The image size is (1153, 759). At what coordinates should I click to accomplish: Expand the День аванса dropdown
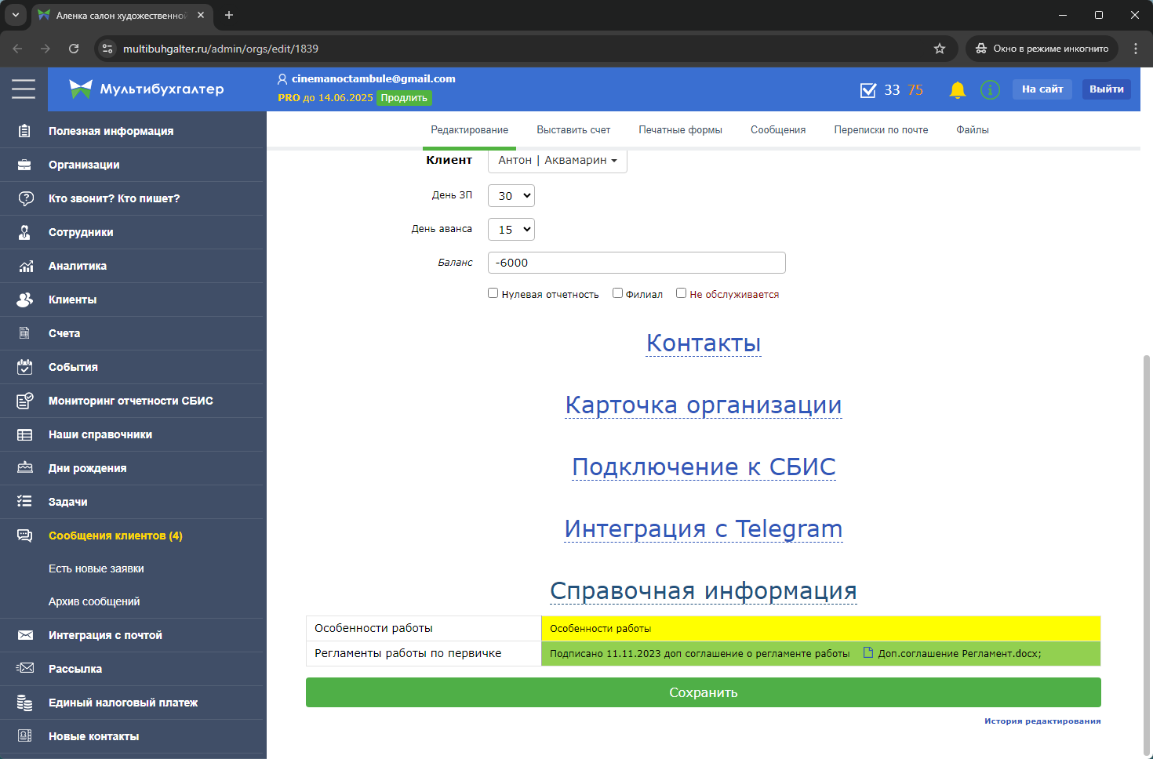pyautogui.click(x=511, y=230)
